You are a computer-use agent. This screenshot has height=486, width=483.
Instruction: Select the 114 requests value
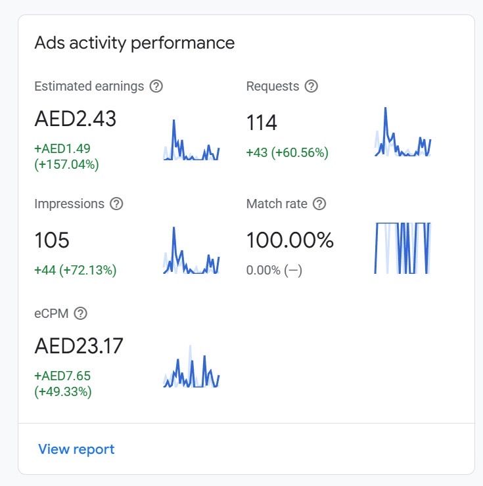(262, 123)
